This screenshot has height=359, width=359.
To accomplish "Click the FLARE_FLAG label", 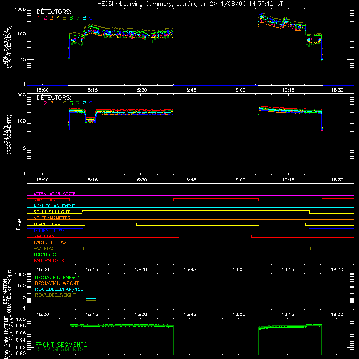I will click(x=47, y=224).
